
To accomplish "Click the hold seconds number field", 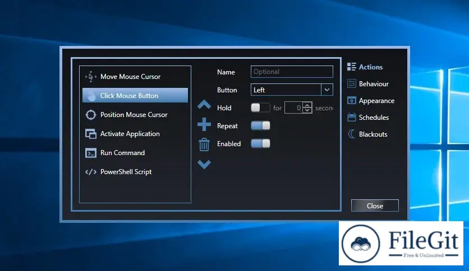I will click(294, 108).
